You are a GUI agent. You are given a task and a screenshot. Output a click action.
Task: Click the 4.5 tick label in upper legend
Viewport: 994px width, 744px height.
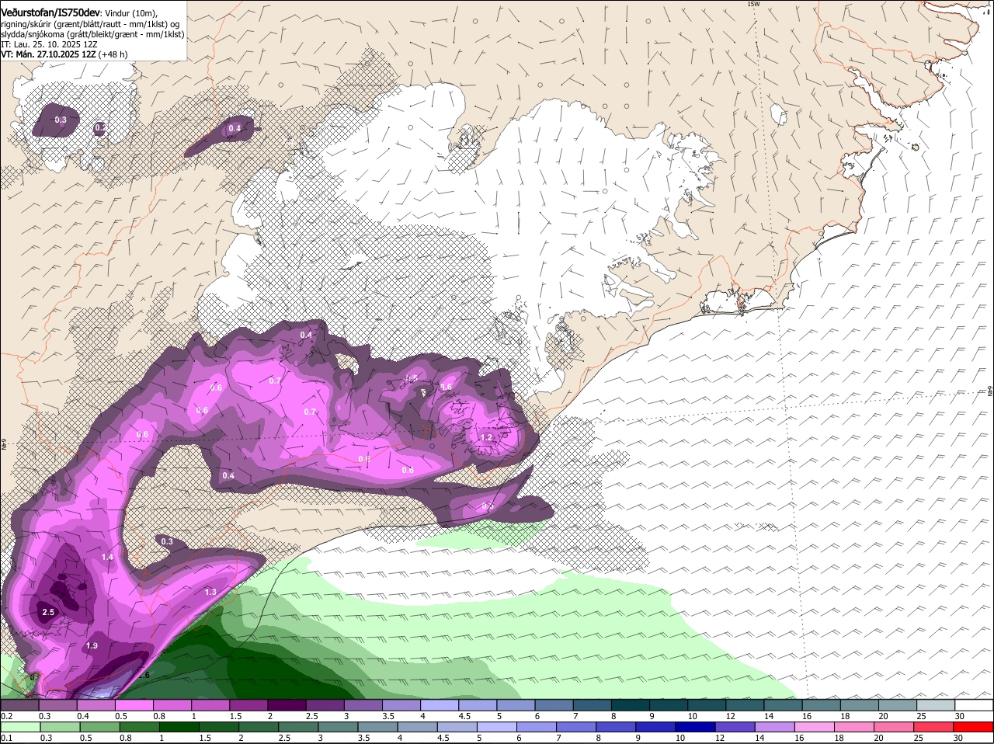point(464,716)
